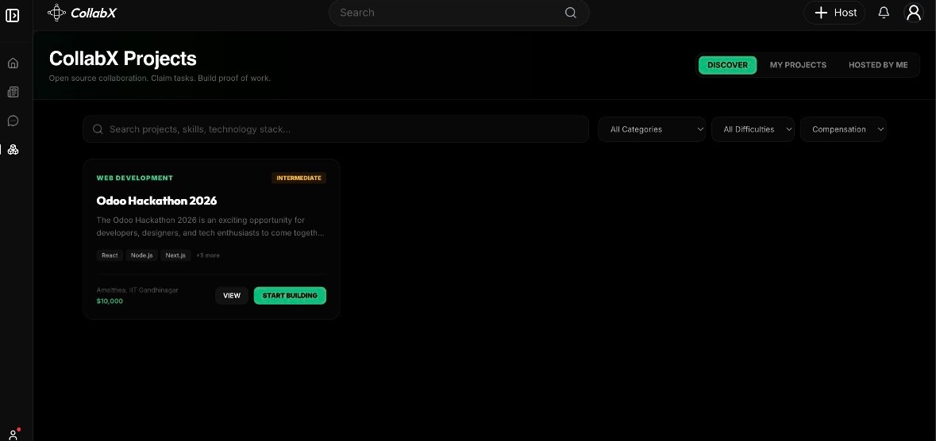Switch to the Hosted By Me tab
The image size is (936, 441).
tap(878, 65)
